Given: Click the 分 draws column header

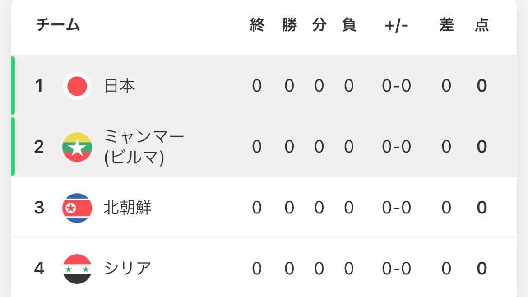Looking at the screenshot, I should pos(319,25).
